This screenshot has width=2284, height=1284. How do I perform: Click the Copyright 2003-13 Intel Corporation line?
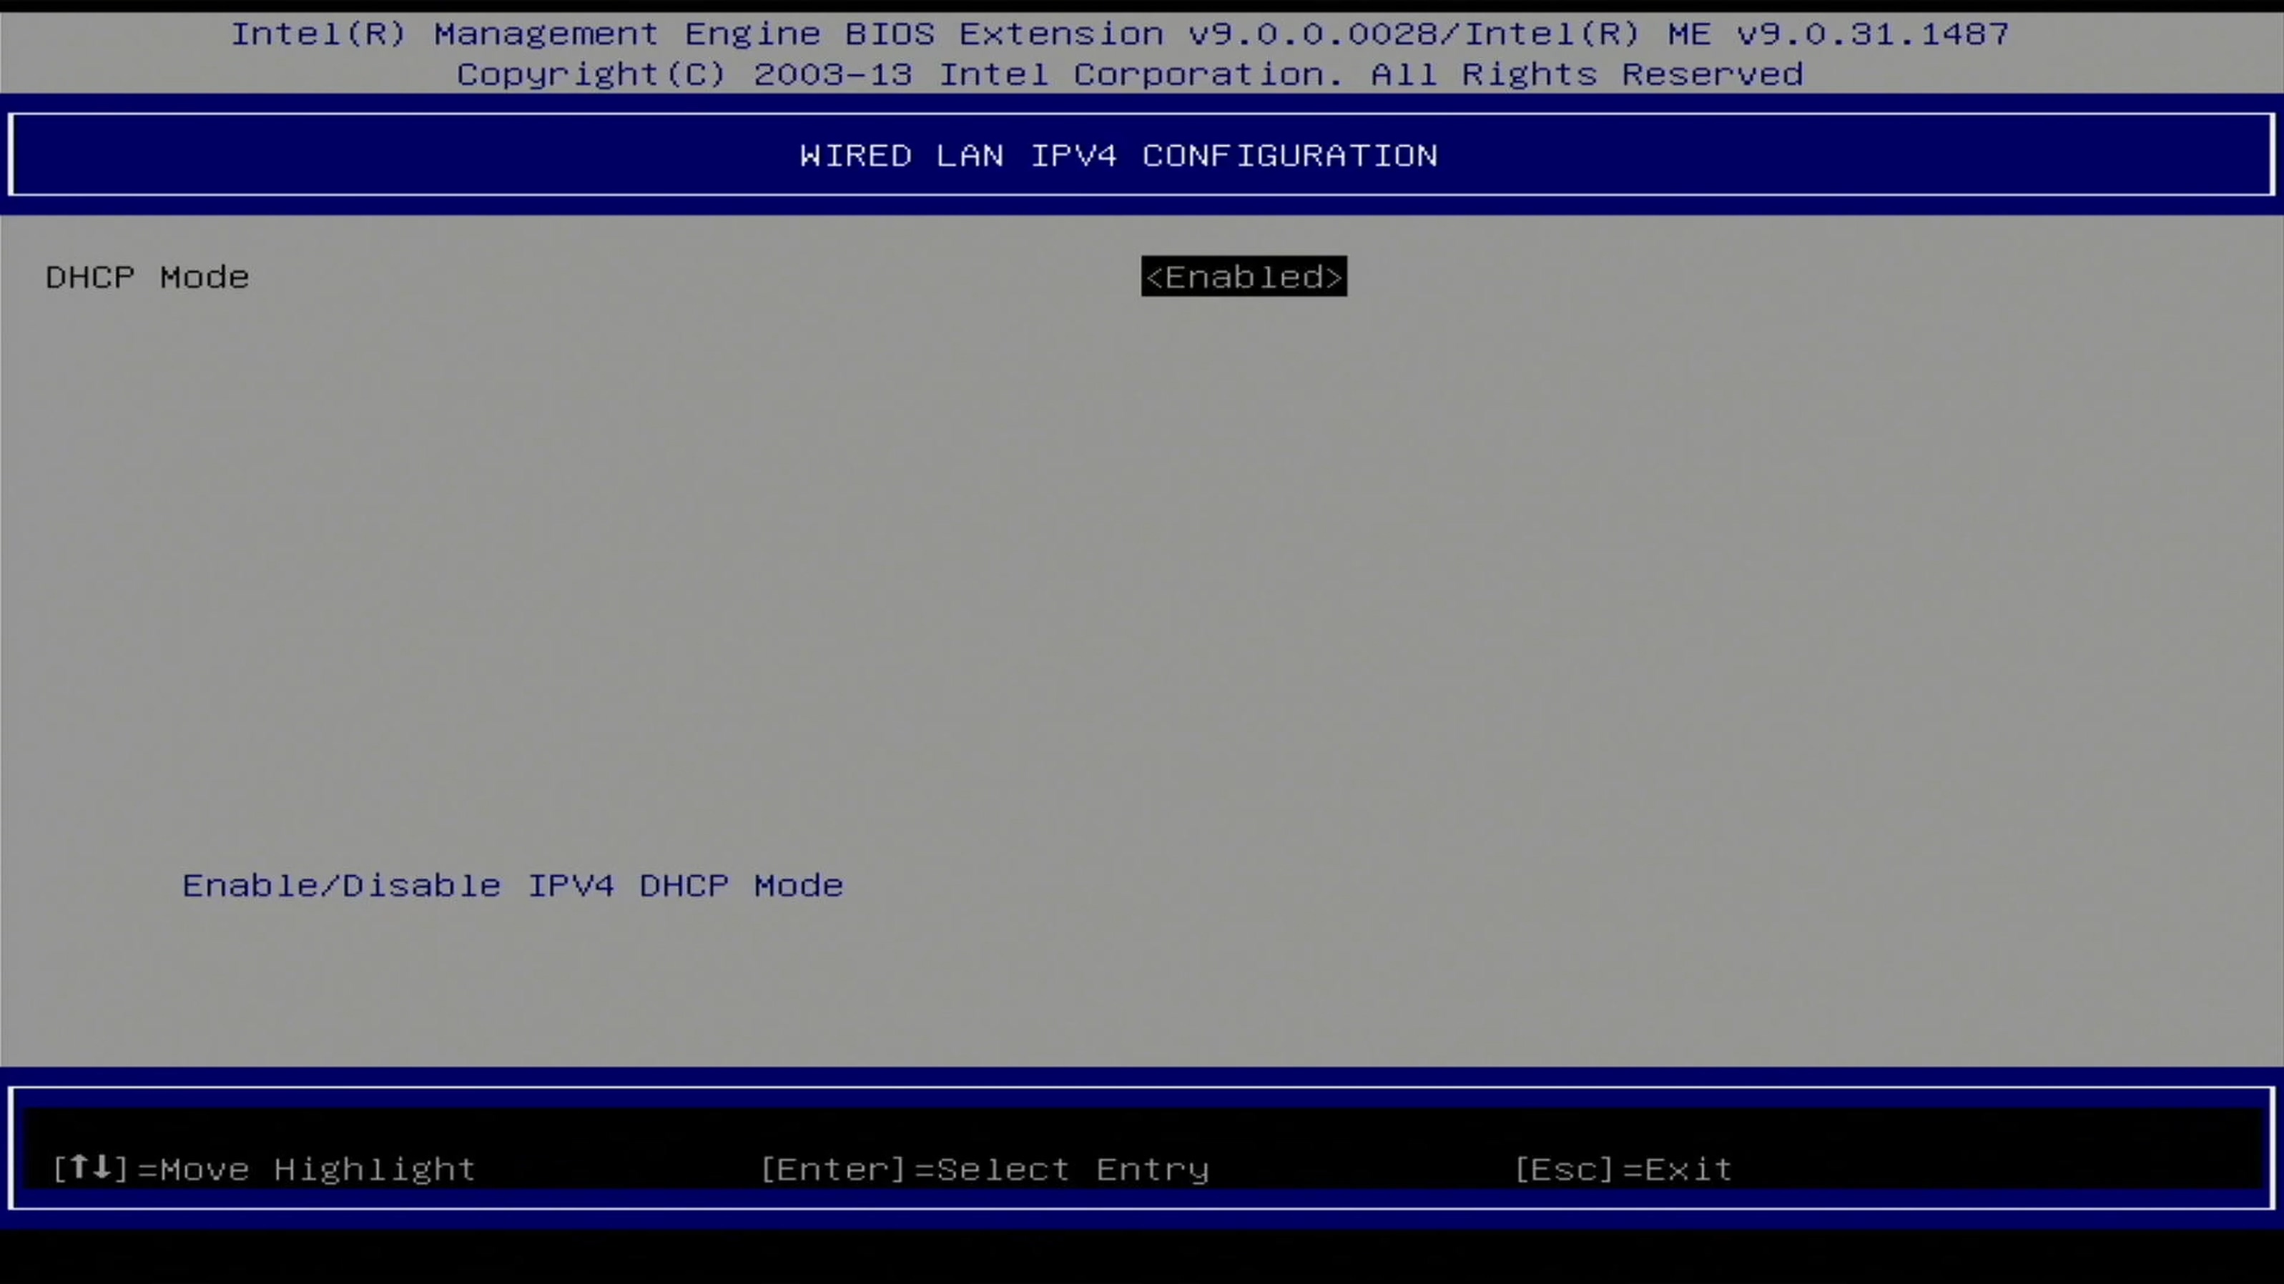(1130, 74)
